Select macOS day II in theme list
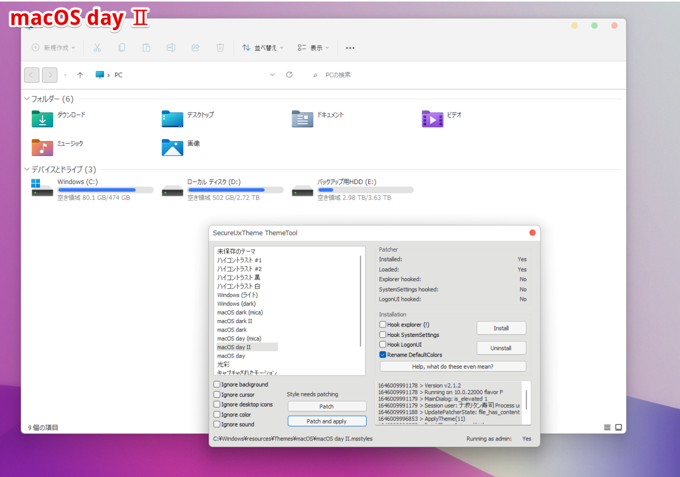This screenshot has width=680, height=477. (246, 347)
